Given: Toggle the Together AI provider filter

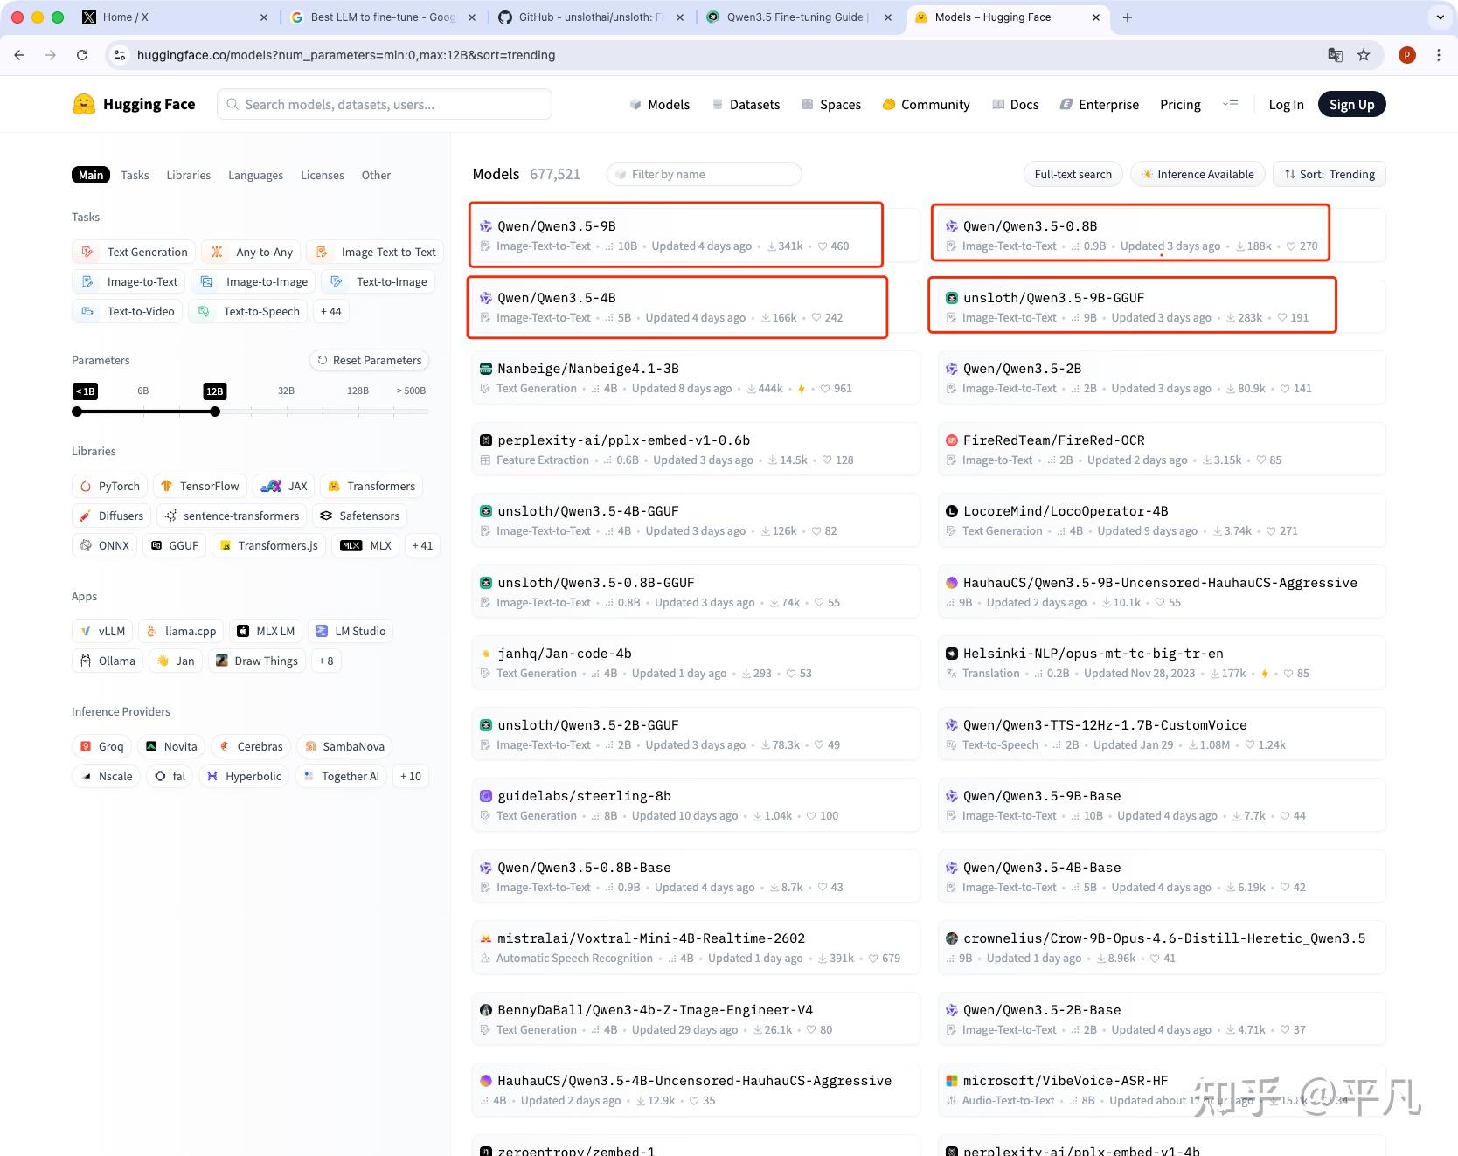Looking at the screenshot, I should 342,776.
